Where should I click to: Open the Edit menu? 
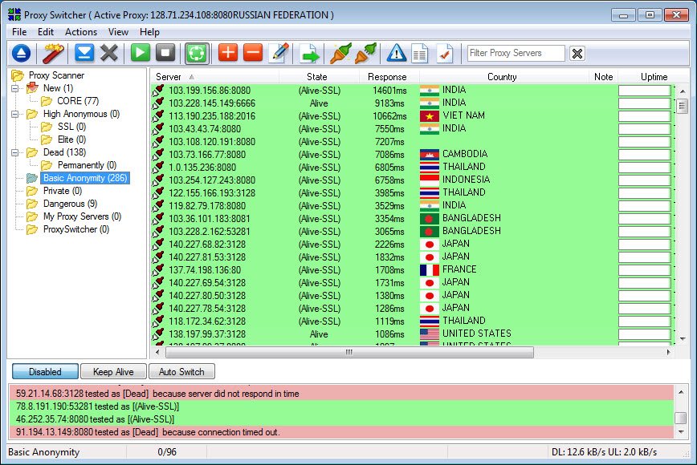45,32
